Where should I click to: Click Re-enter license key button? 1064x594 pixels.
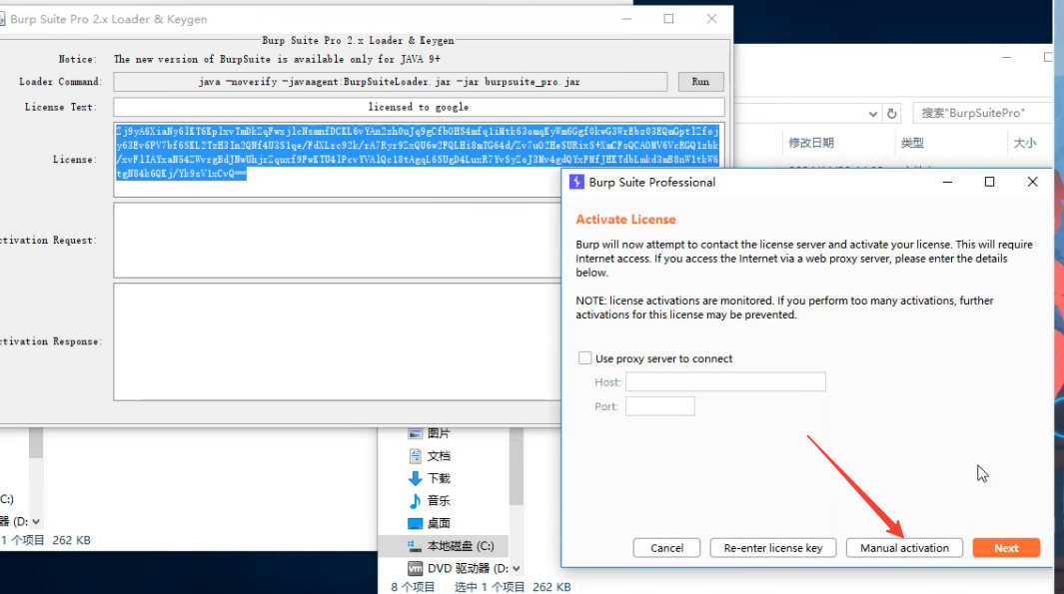pyautogui.click(x=773, y=548)
